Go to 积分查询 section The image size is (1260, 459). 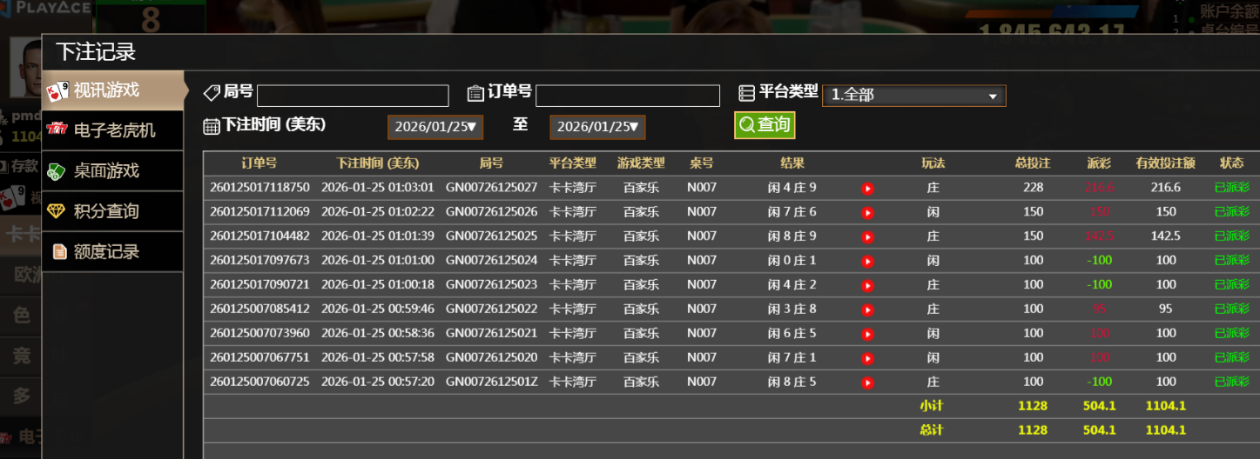(112, 211)
